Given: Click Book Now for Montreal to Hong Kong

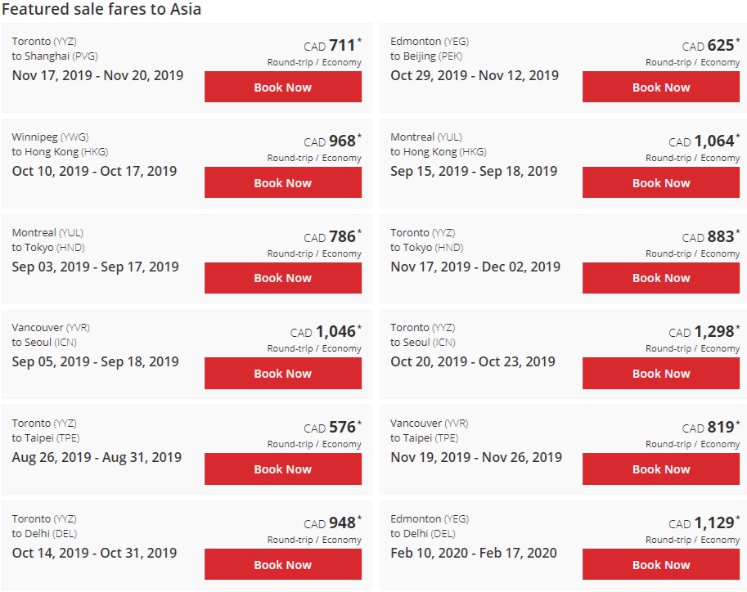Looking at the screenshot, I should pos(661,182).
